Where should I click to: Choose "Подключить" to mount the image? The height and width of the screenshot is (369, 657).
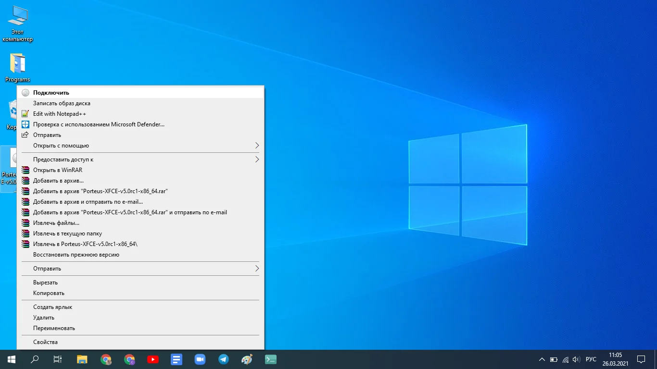tap(51, 93)
